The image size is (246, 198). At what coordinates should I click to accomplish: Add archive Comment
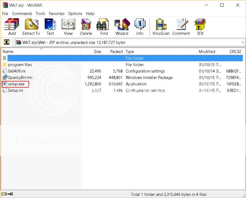point(181,27)
